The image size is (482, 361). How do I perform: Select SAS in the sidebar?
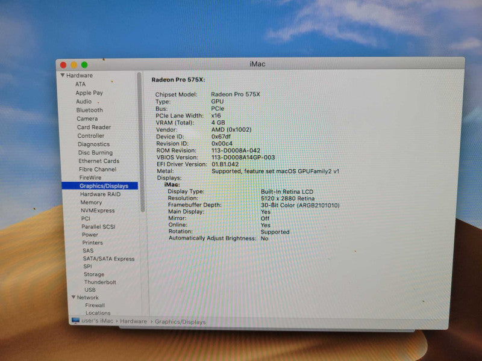click(88, 250)
